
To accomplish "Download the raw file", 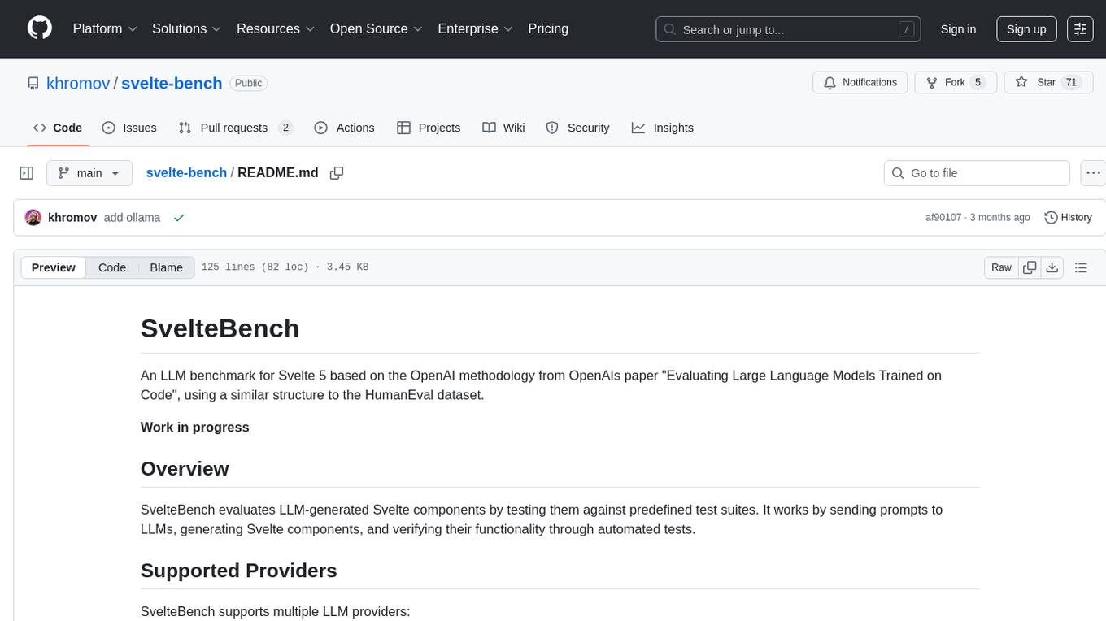I will 1052,267.
